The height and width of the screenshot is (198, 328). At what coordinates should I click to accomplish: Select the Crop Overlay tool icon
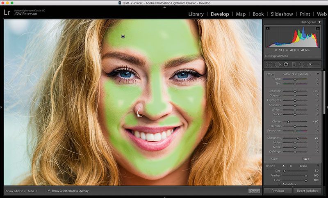point(269,65)
